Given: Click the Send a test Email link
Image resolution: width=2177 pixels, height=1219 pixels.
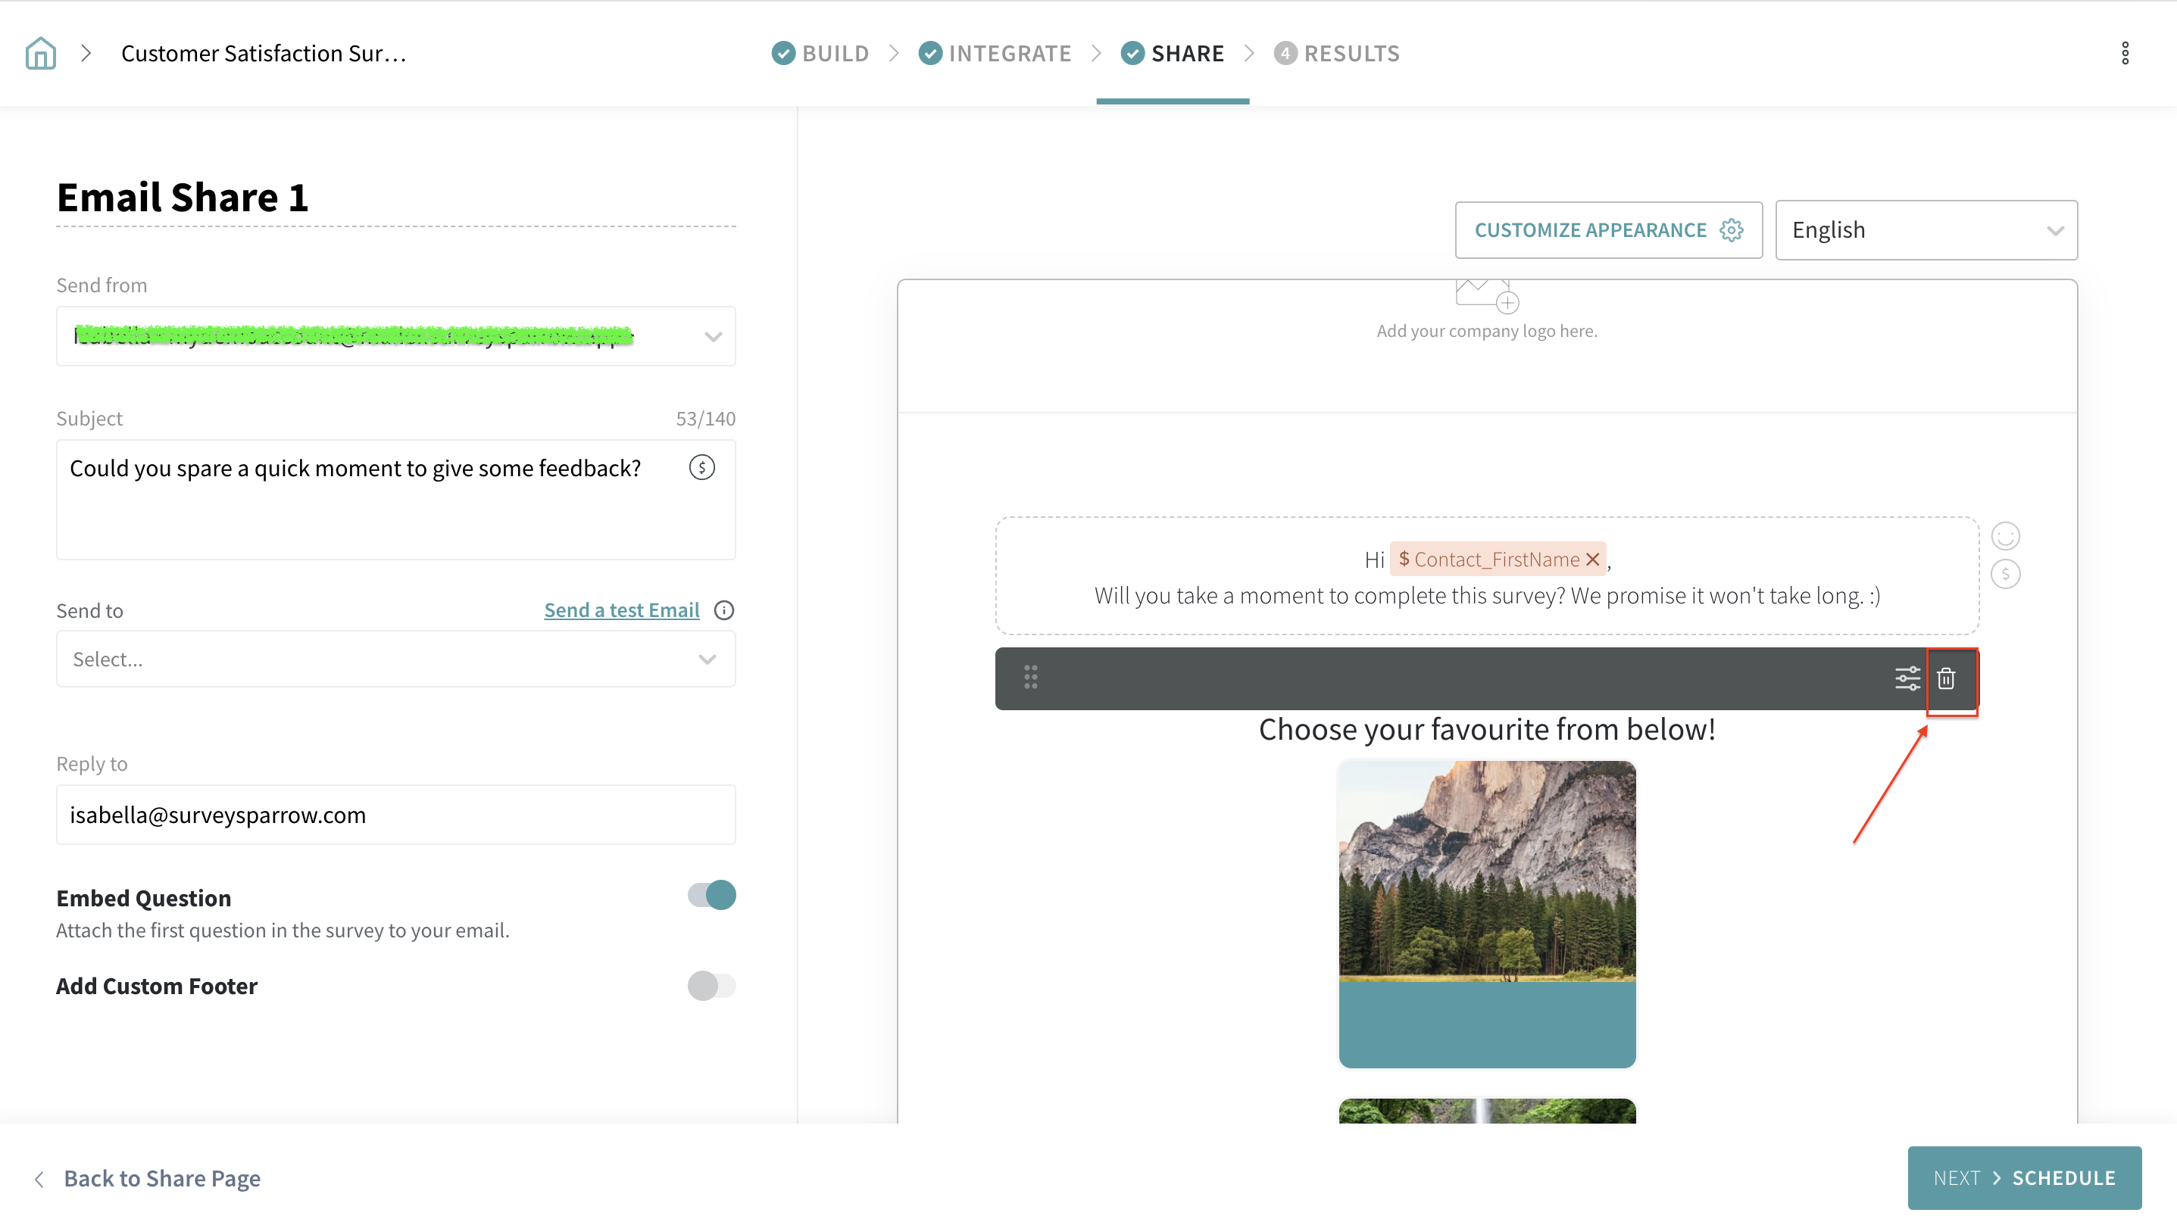Looking at the screenshot, I should [621, 610].
